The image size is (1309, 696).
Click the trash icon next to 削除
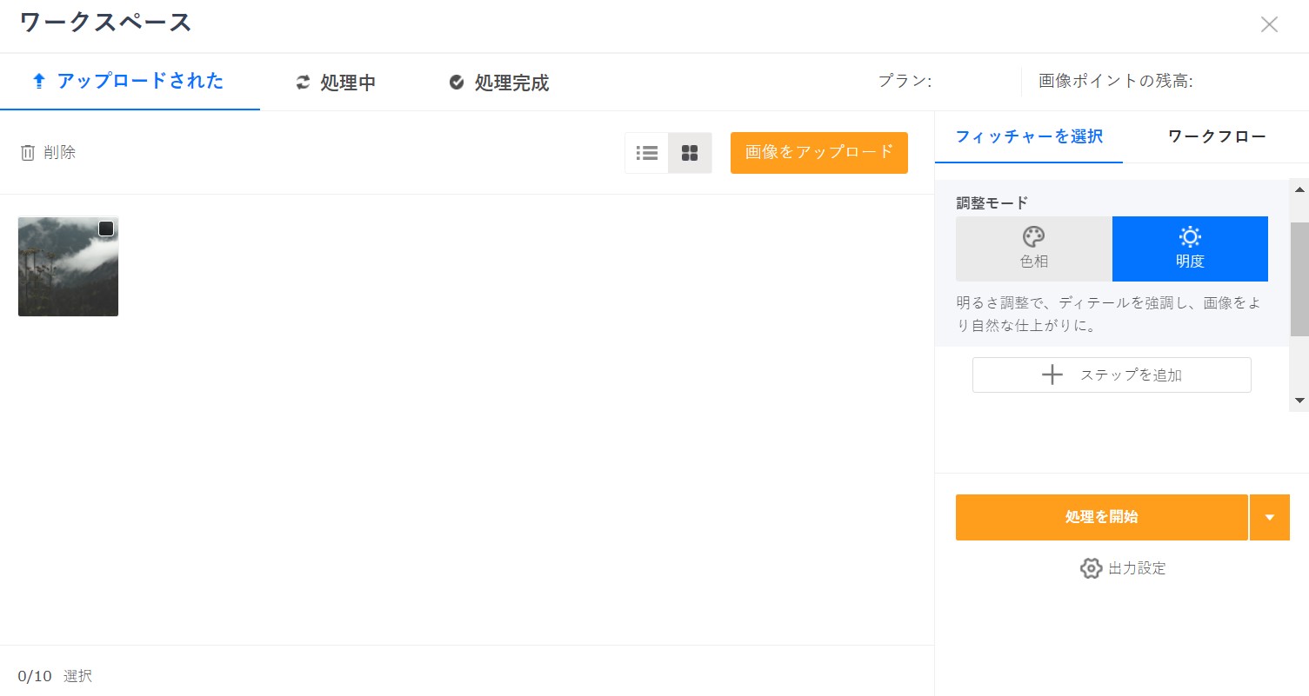point(27,152)
